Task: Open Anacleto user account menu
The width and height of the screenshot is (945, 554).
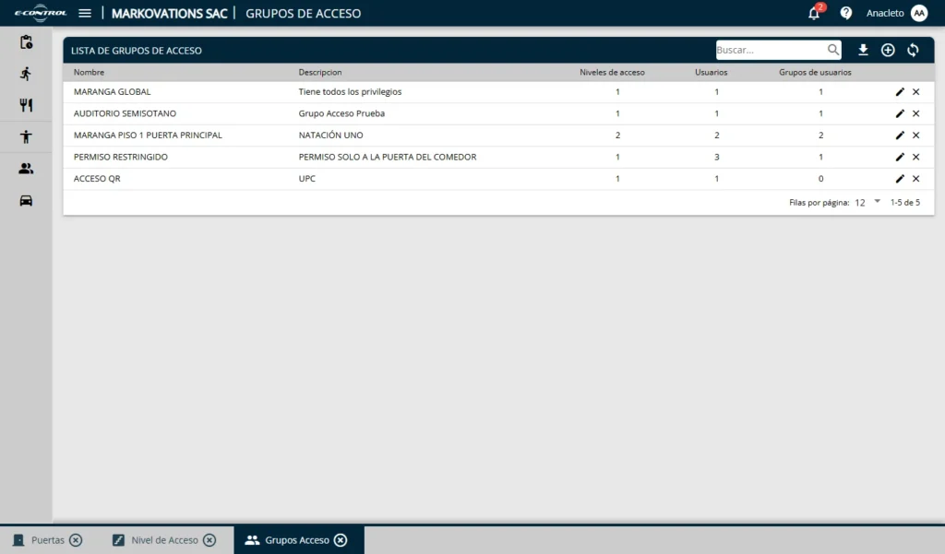Action: [x=918, y=13]
